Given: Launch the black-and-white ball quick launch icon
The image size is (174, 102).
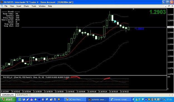Looking at the screenshot, I should 51,99.
